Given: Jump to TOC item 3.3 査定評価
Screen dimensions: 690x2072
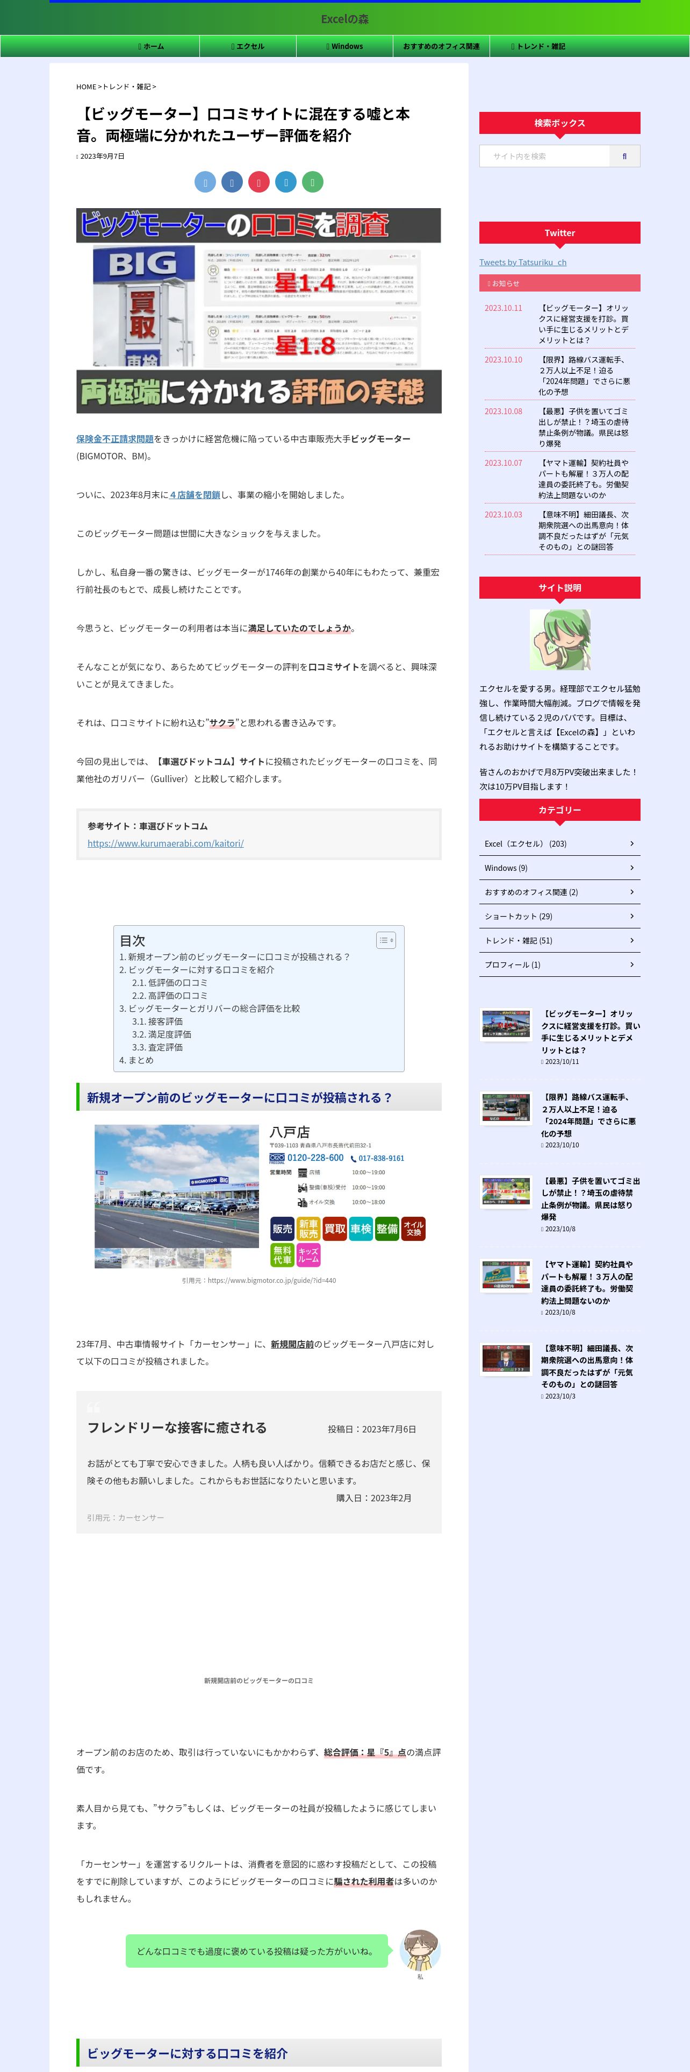Looking at the screenshot, I should 157,1047.
